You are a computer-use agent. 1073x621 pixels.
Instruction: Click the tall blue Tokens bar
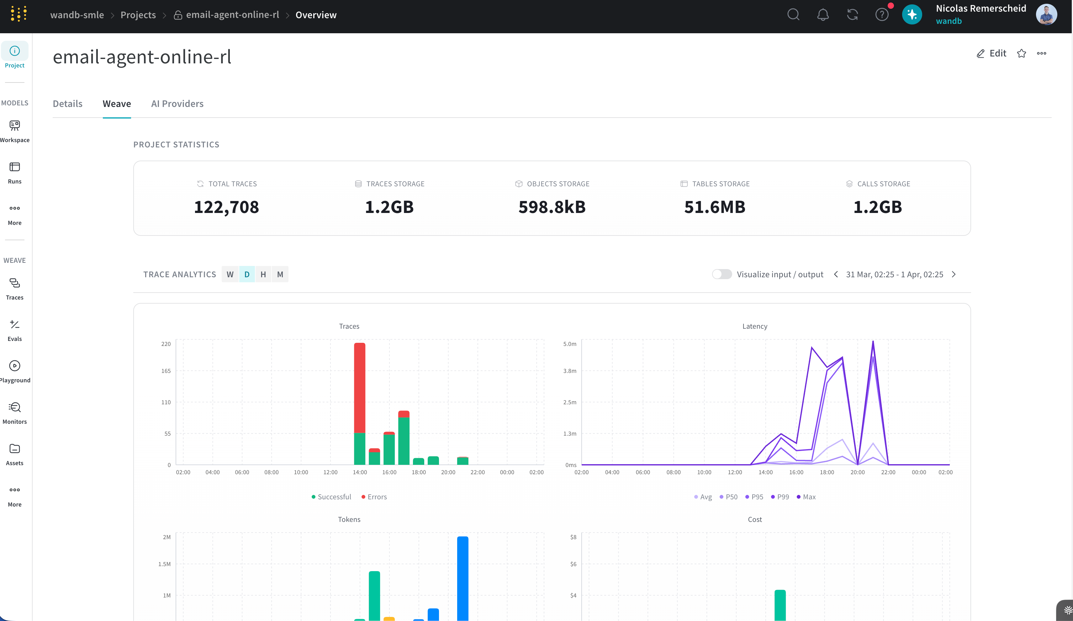click(x=462, y=578)
